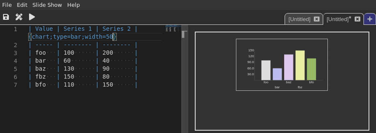376x133 pixels.
Task: Switch to the first Untitled tab
Action: (x=299, y=19)
